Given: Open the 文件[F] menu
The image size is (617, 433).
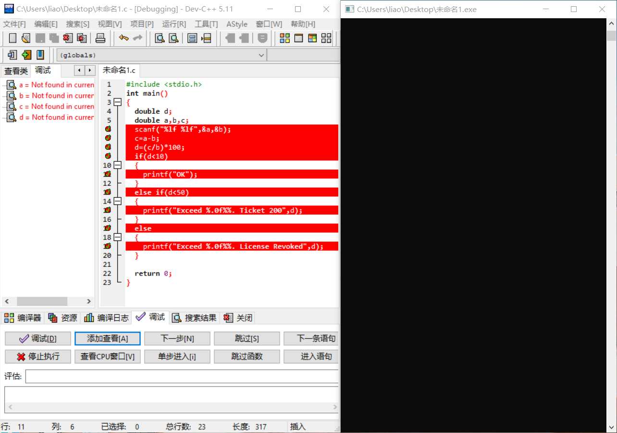Looking at the screenshot, I should [x=14, y=24].
